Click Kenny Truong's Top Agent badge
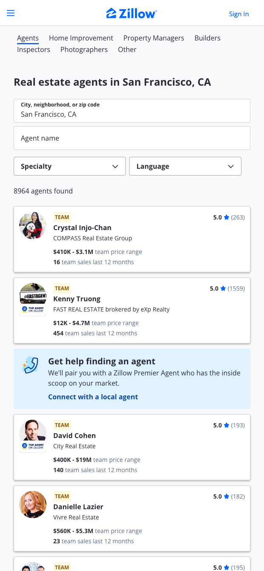 click(33, 310)
